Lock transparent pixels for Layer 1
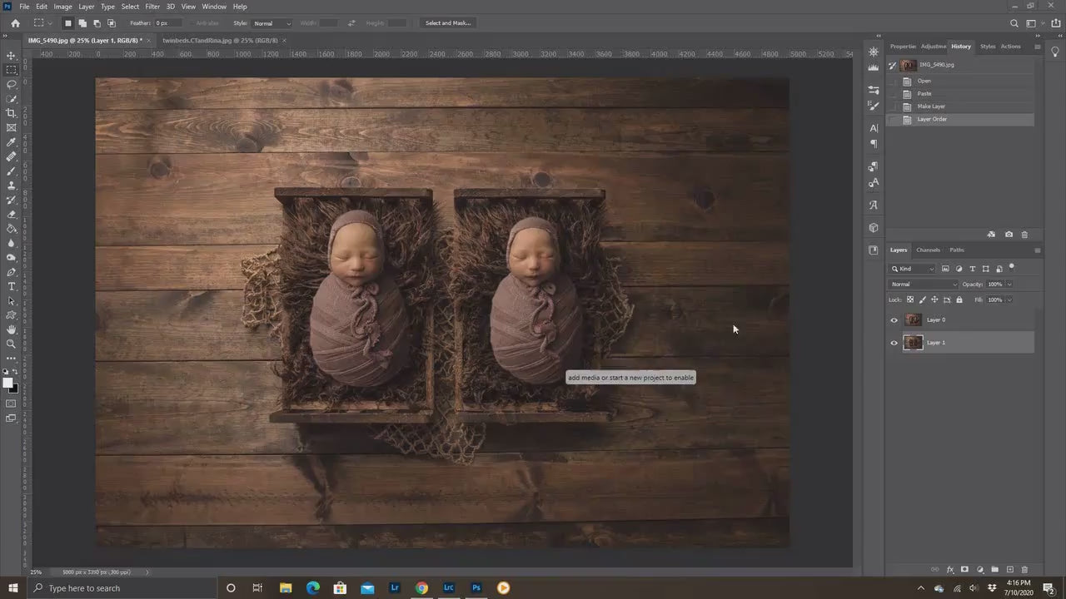 [909, 299]
